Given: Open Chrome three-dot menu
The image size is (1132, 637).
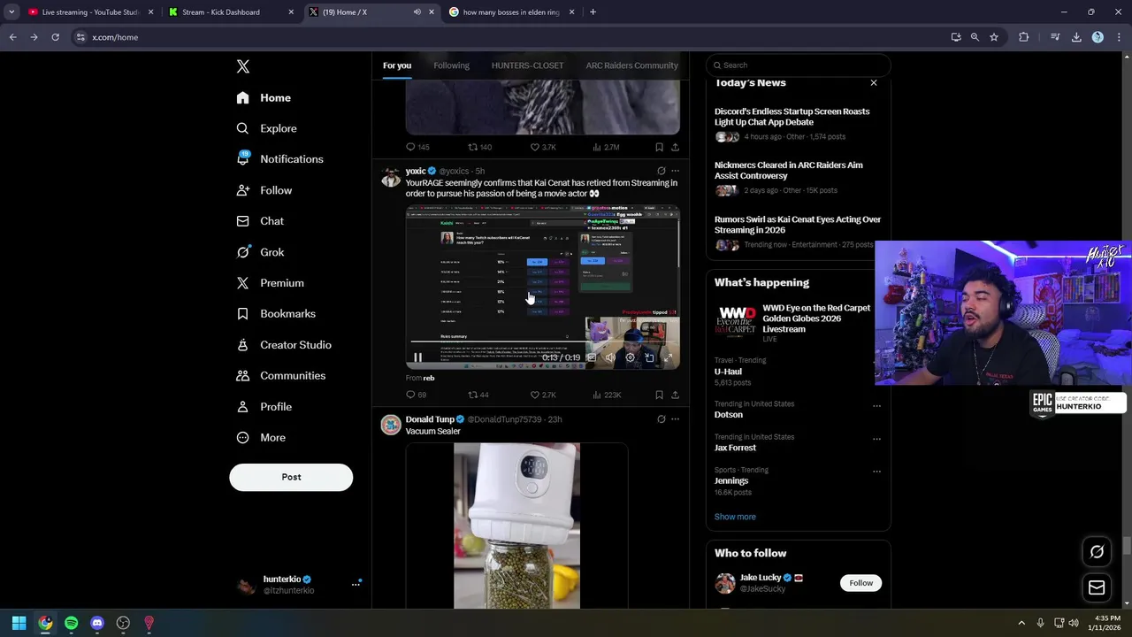Looking at the screenshot, I should click(x=1119, y=37).
